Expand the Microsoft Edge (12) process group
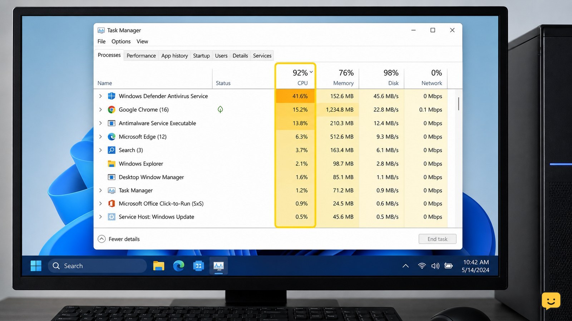The image size is (572, 321). point(100,137)
